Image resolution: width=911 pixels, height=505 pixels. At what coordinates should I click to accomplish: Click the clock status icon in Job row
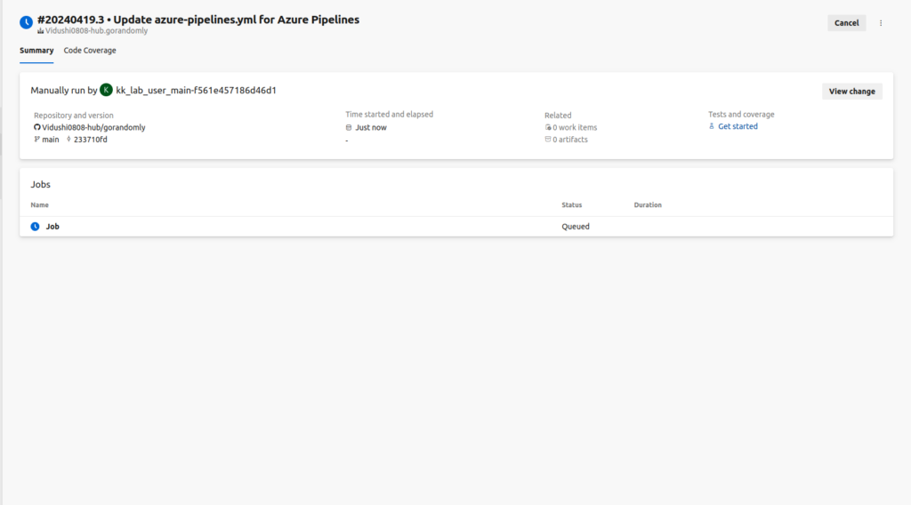point(35,227)
